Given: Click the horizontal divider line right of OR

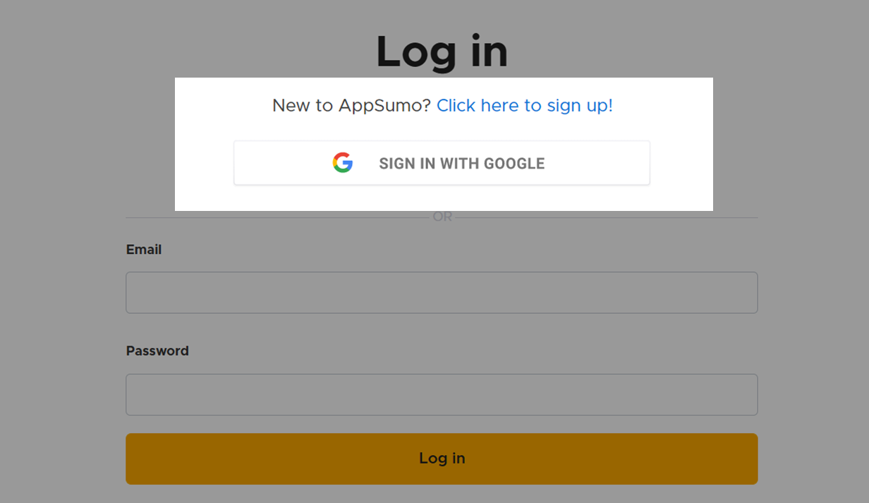Looking at the screenshot, I should click(607, 217).
